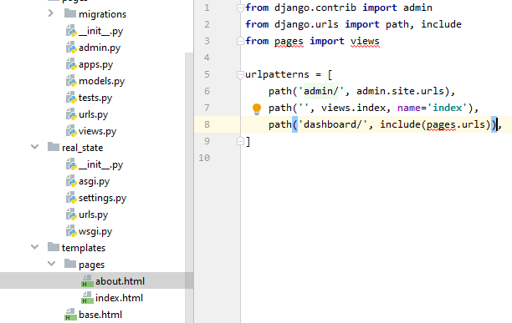Click the about.html HTML file icon

(87, 281)
